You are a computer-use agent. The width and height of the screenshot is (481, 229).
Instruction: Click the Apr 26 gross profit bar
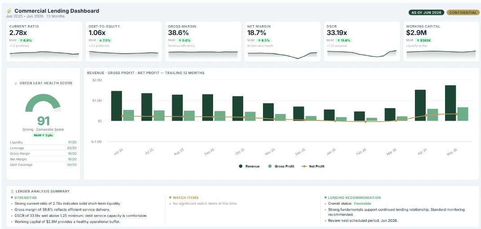(x=432, y=114)
